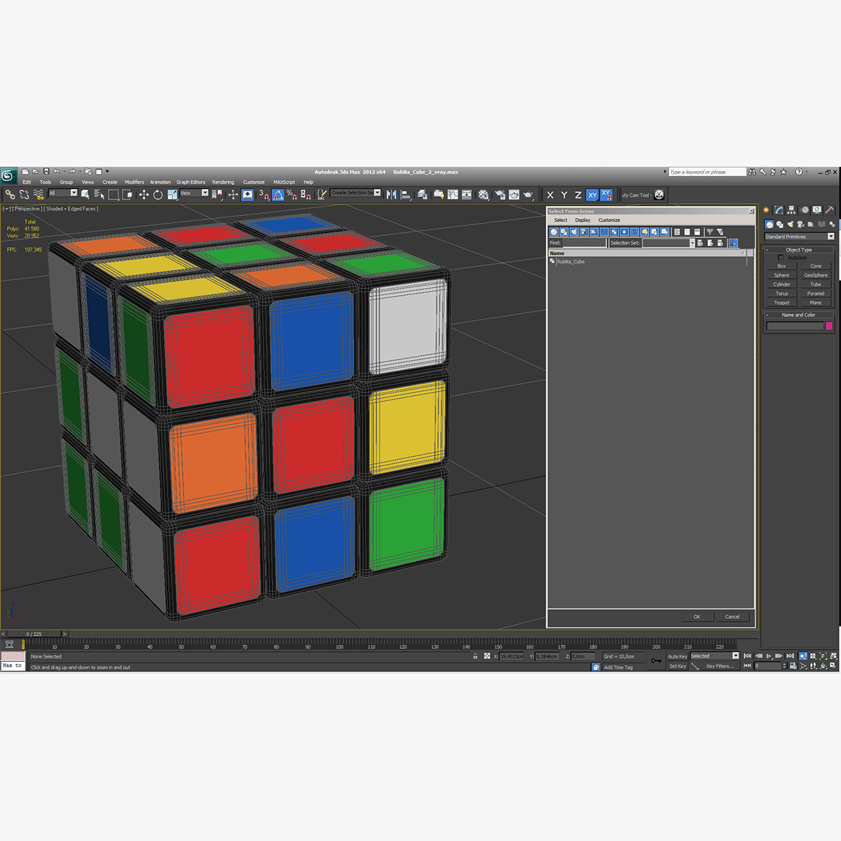Select Rubiks_Cube in the scene list

click(x=570, y=261)
